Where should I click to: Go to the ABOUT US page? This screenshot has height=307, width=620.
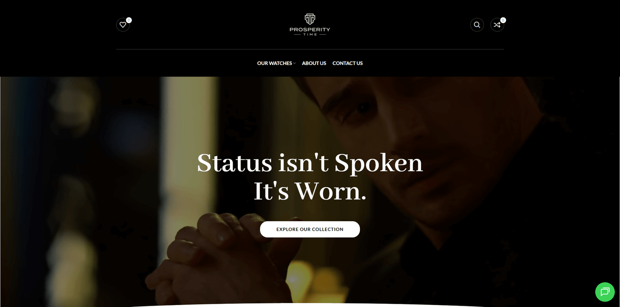pos(314,63)
